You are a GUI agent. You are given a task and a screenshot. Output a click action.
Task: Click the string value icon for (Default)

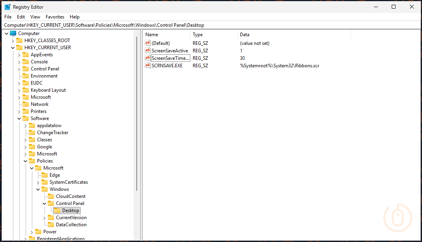click(147, 43)
